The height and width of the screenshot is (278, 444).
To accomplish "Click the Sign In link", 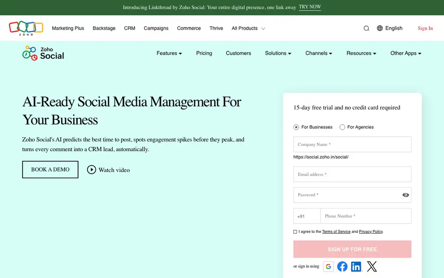I will [x=425, y=28].
